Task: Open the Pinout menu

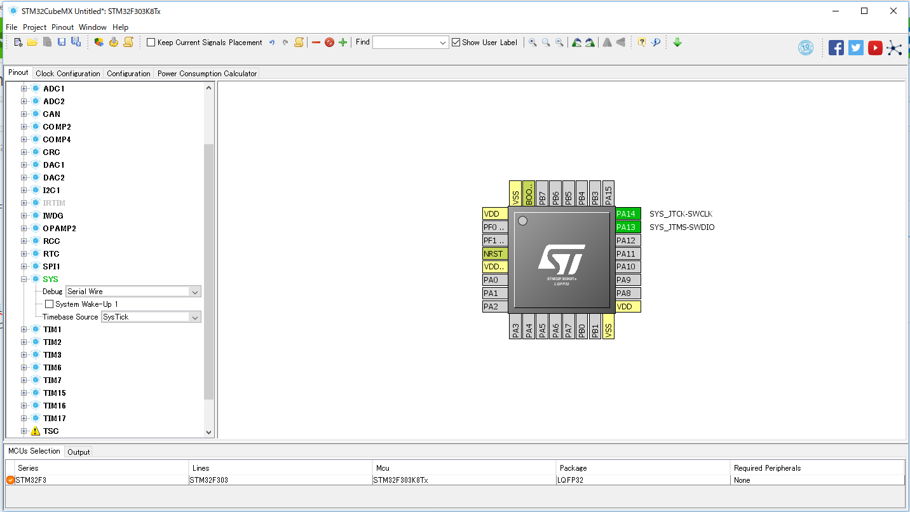Action: click(x=62, y=27)
